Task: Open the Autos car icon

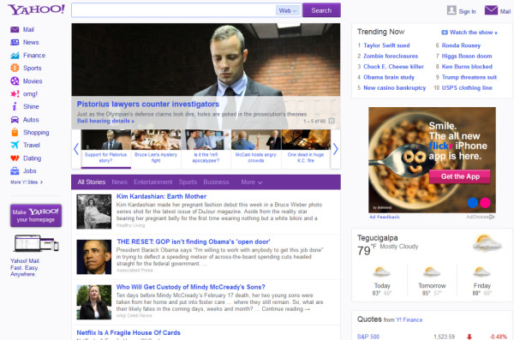Action: [x=15, y=120]
